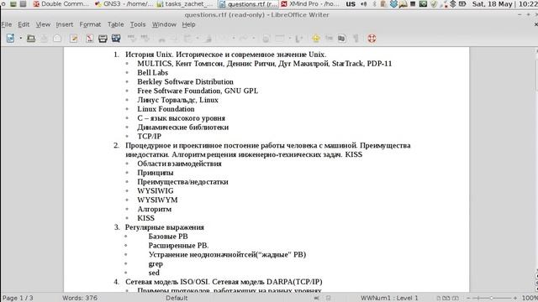Screen dimensions: 538x302
Task: Click the Dropbox tray icon
Action: 393,4
